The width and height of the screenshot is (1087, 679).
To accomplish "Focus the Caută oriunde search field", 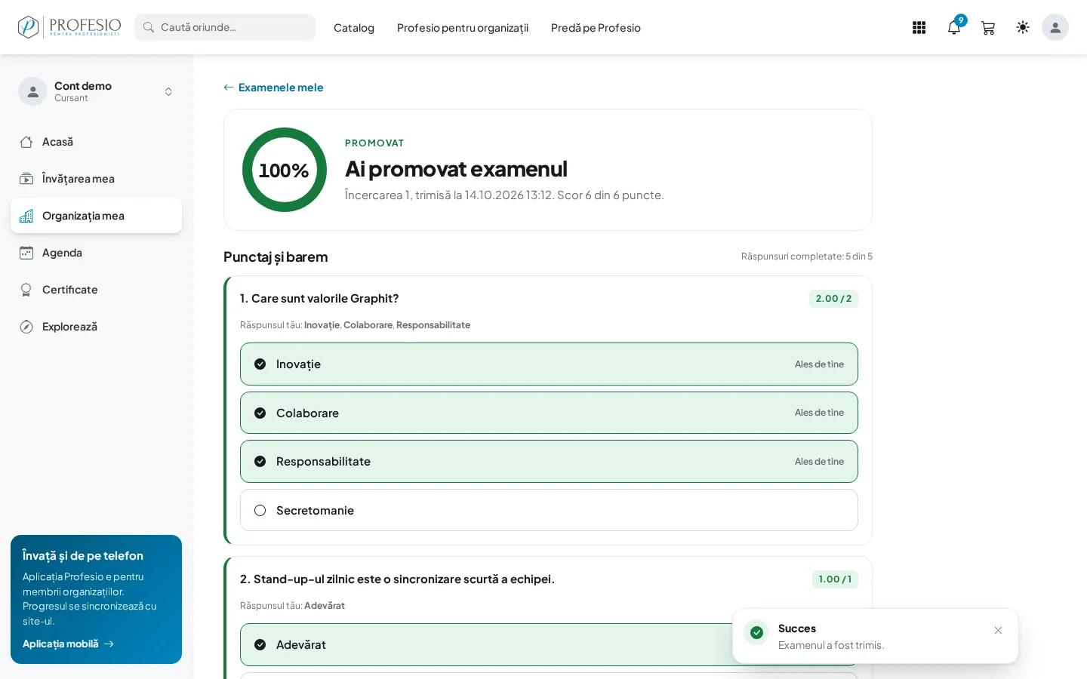I will (x=225, y=27).
